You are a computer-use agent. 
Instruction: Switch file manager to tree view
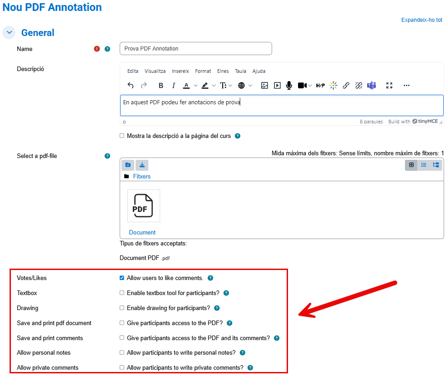436,165
